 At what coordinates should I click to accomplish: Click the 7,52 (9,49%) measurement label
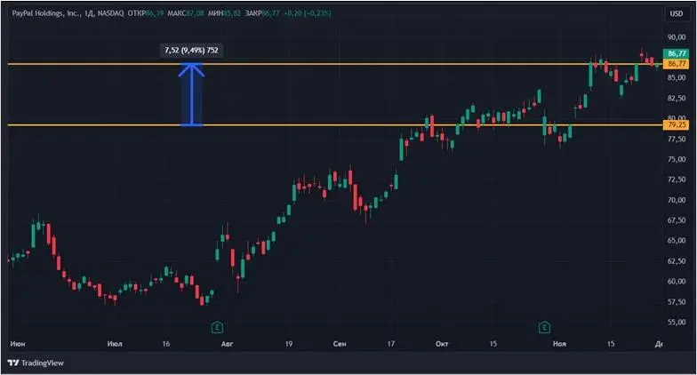click(192, 50)
